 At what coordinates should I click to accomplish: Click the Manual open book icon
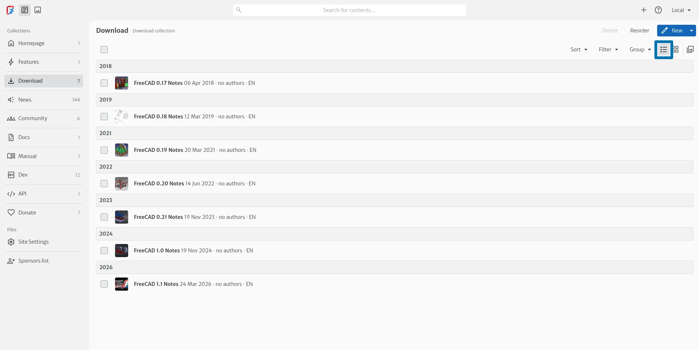pos(11,156)
